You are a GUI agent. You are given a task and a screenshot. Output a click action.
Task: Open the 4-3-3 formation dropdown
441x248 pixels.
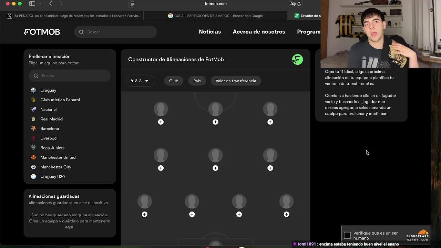140,81
